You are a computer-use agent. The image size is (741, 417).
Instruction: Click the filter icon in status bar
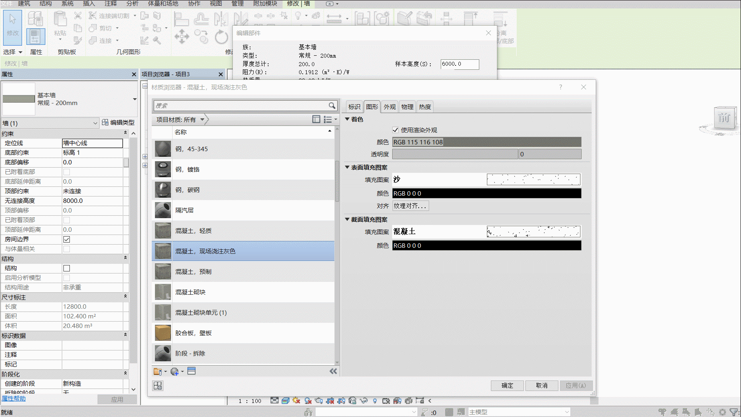(x=734, y=412)
